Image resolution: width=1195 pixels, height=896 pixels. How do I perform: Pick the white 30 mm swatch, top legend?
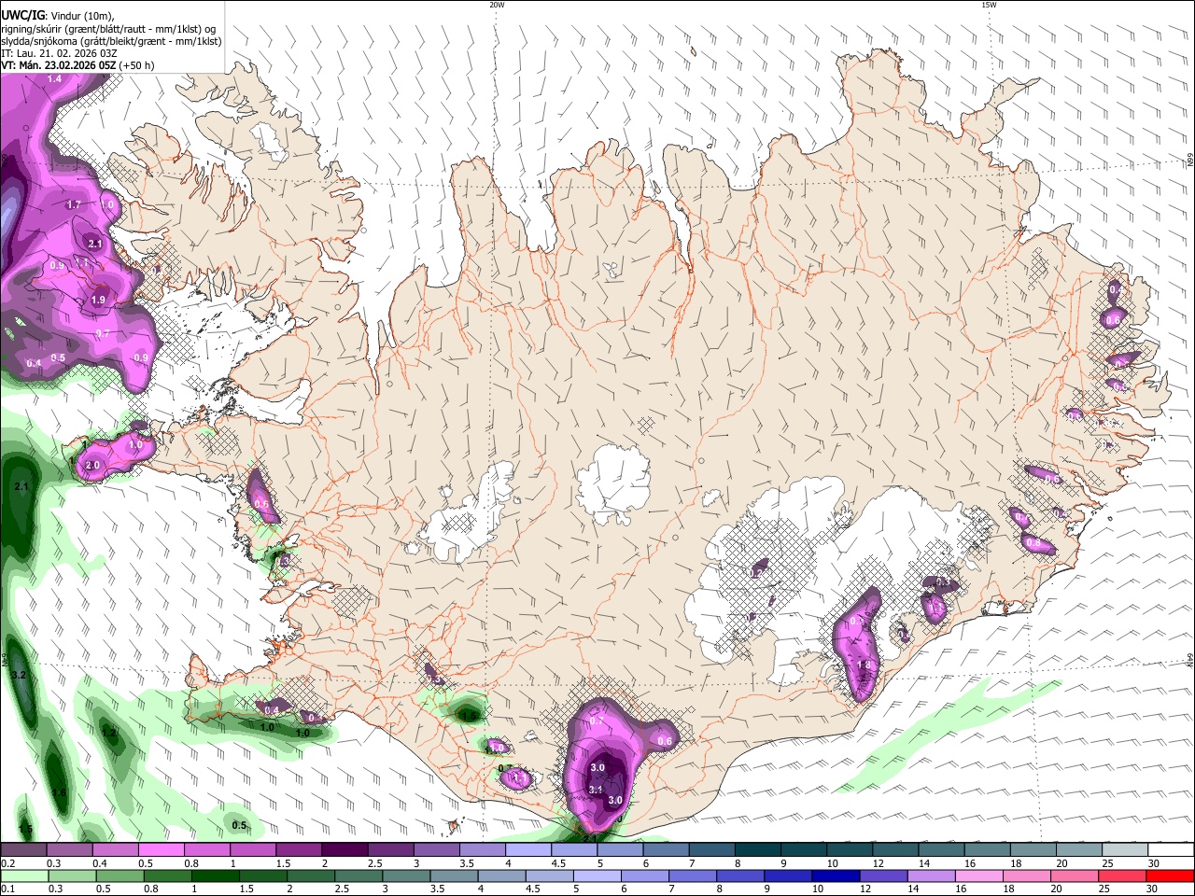coord(1171,850)
